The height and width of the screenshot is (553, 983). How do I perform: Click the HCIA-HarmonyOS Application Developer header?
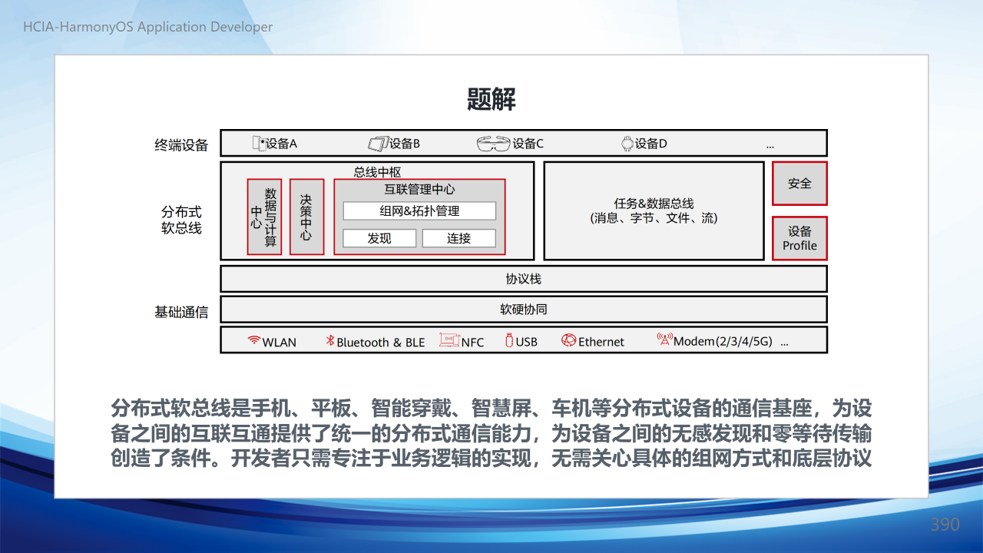pos(148,27)
